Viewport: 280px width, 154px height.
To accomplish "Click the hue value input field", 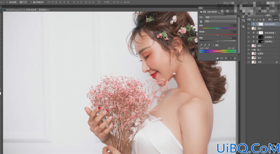I will [234, 26].
